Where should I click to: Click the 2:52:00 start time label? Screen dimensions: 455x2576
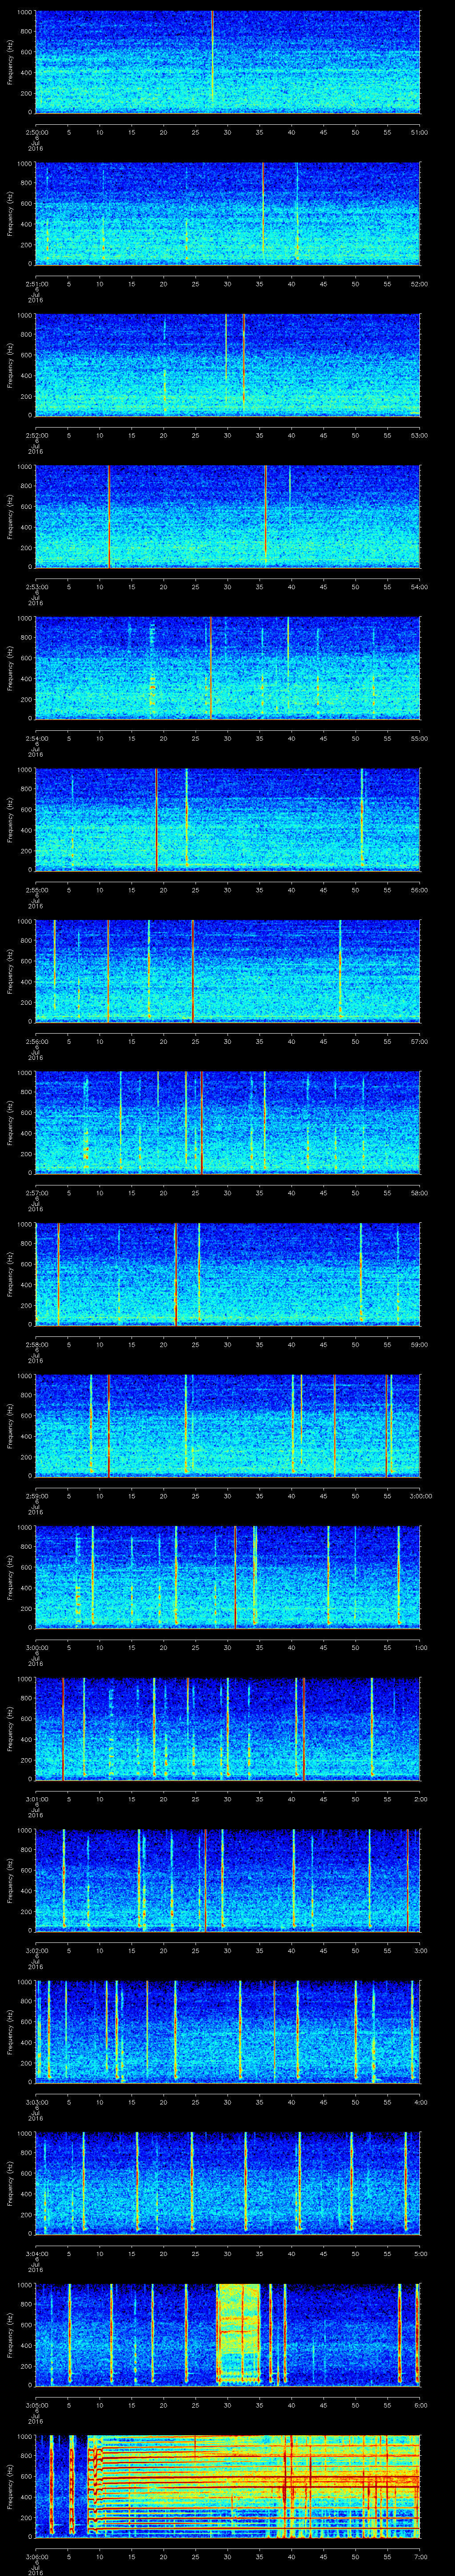[x=36, y=435]
